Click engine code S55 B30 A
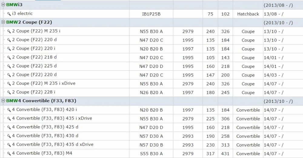Viewport: 303px width, 158px height. 151,154
